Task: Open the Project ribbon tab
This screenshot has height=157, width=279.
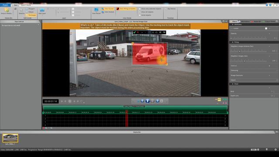Action: tap(6, 5)
